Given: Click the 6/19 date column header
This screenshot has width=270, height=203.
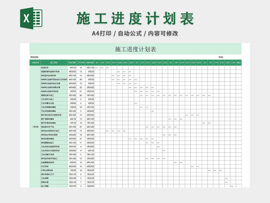Looking at the screenshot, I should coord(188,63).
